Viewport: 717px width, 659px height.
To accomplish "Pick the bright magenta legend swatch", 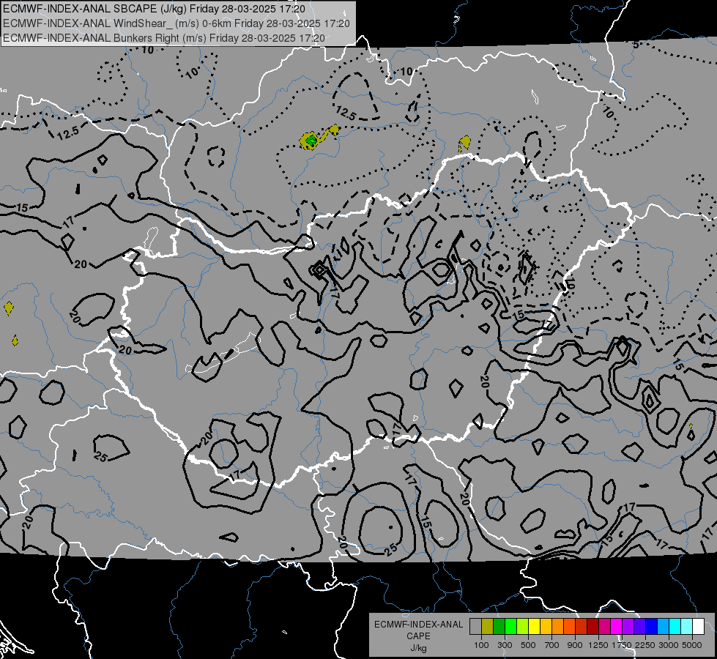I will click(616, 627).
